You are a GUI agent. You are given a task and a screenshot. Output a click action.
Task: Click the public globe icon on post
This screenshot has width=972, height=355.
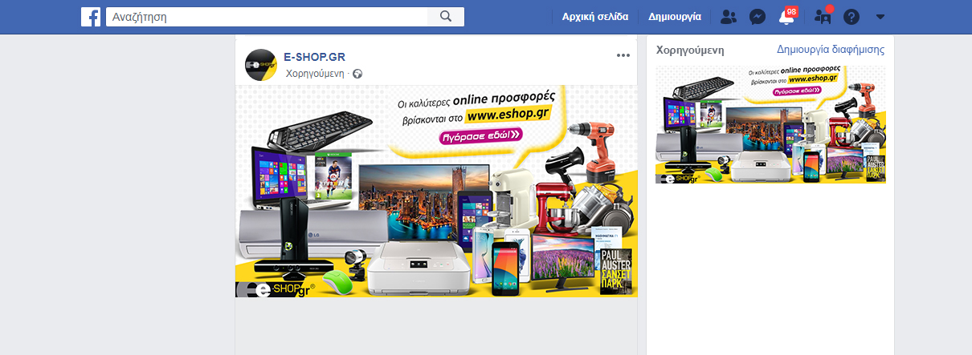pyautogui.click(x=357, y=74)
